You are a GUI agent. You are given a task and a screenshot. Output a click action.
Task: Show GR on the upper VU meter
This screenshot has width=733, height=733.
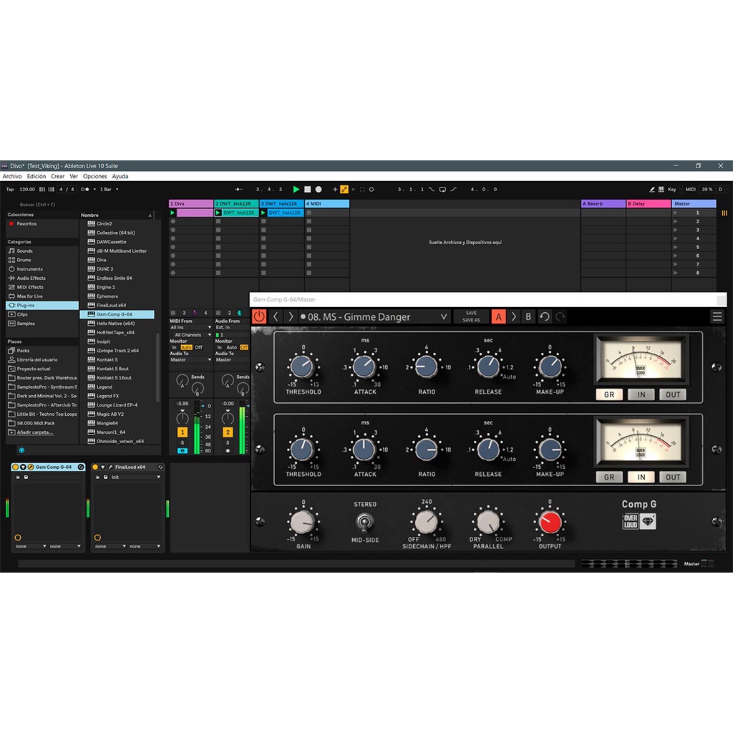(x=609, y=394)
